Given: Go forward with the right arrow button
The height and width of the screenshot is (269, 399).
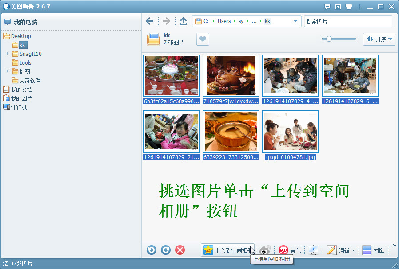Looking at the screenshot, I should [166, 21].
